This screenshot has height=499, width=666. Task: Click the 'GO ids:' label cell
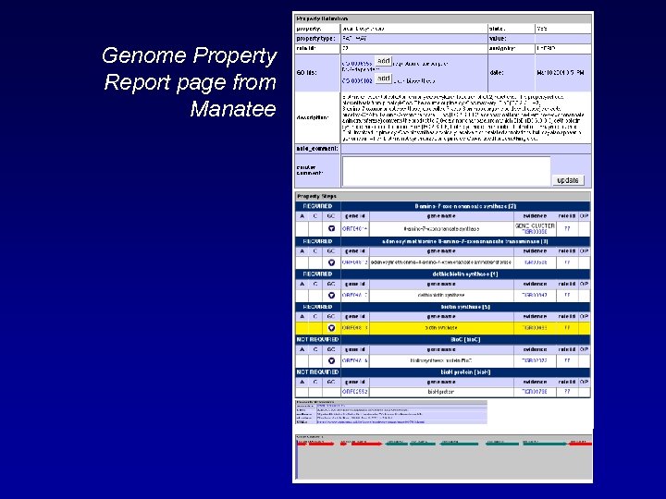(x=317, y=73)
